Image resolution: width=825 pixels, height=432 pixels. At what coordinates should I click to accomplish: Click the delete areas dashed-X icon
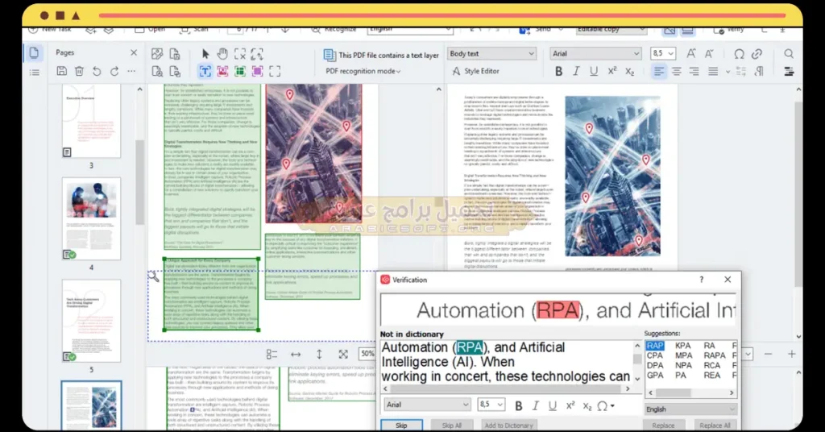[240, 54]
